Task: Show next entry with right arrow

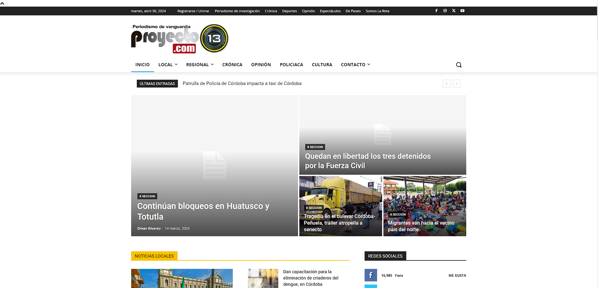Action: tap(457, 83)
